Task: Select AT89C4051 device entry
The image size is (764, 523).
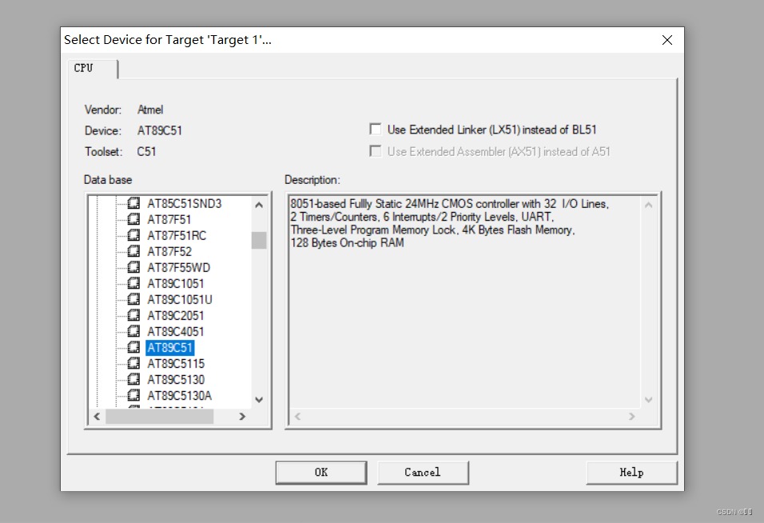Action: pyautogui.click(x=175, y=332)
